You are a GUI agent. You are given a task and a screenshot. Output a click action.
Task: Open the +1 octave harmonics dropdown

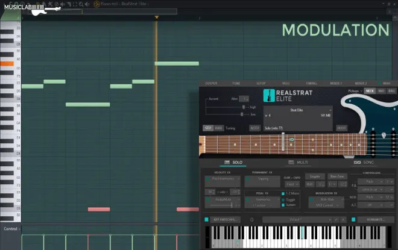tap(262, 205)
